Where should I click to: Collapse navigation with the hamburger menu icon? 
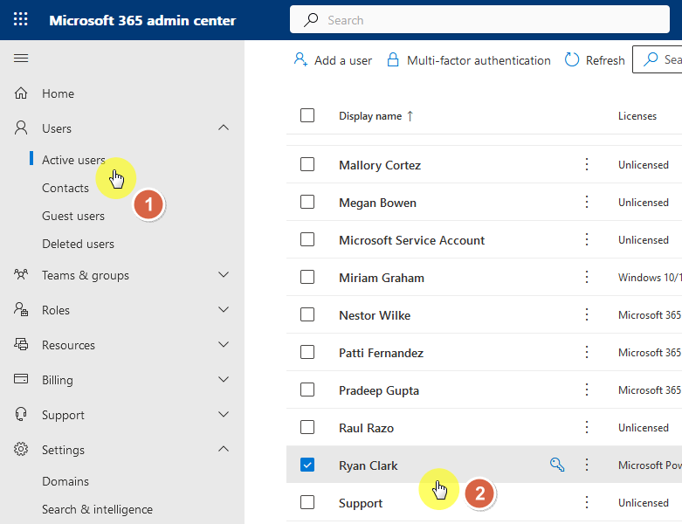pos(21,59)
